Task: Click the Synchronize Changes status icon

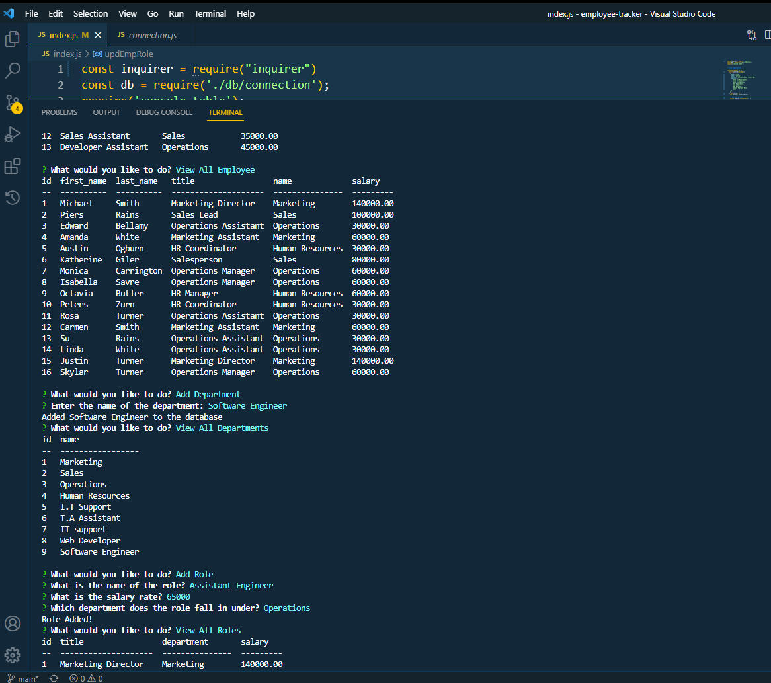Action: click(x=54, y=678)
